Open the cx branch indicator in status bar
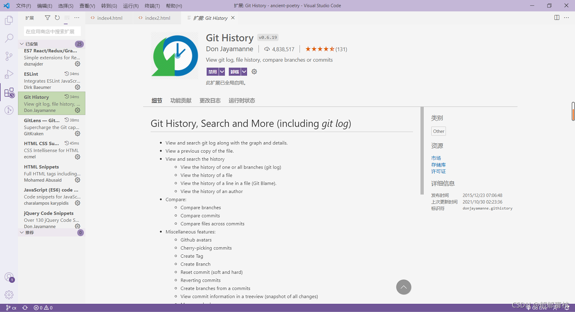The height and width of the screenshot is (312, 575). pyautogui.click(x=11, y=308)
